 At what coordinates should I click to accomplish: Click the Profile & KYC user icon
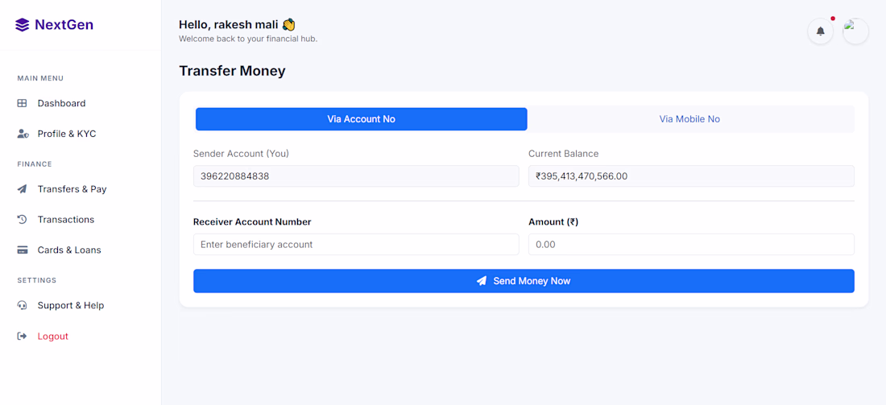(x=23, y=134)
